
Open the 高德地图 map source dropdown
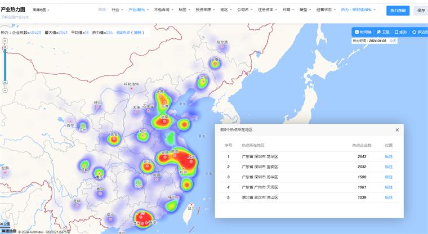(41, 10)
